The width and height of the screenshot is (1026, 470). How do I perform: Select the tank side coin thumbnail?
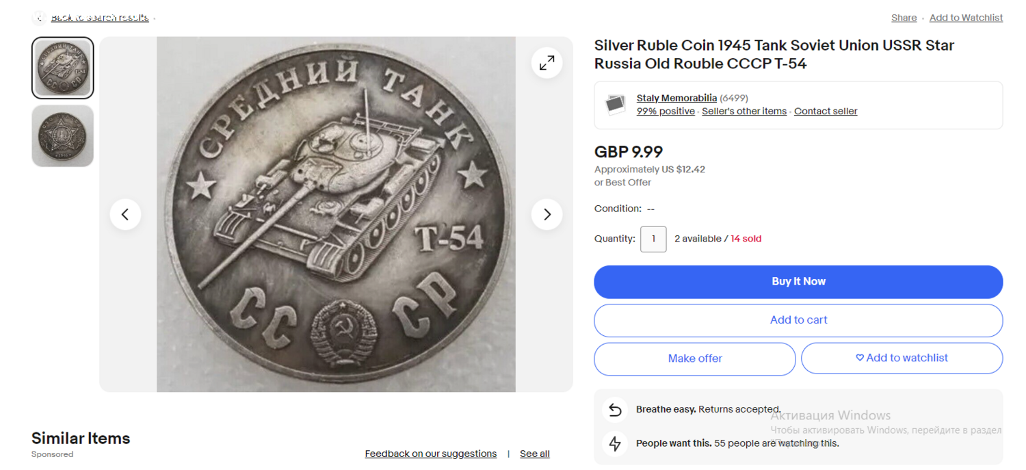[x=62, y=68]
